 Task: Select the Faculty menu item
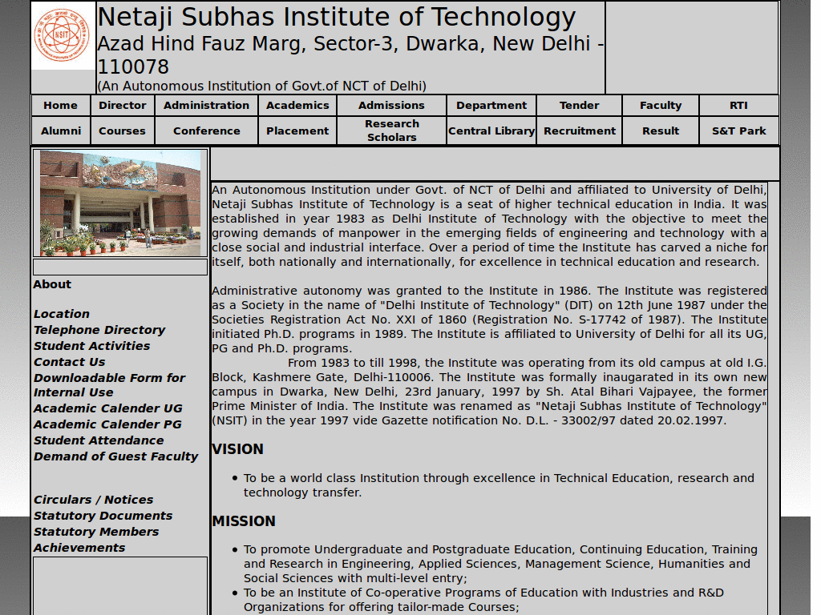(661, 105)
